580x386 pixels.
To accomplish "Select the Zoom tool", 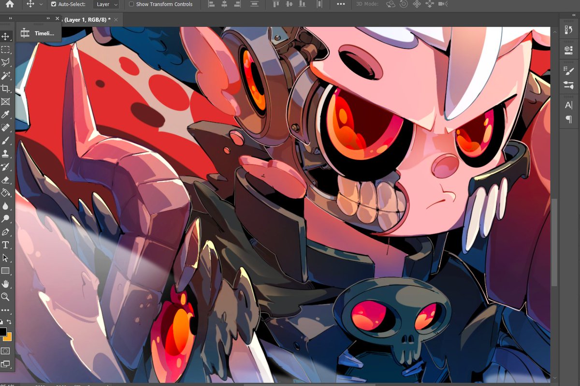I will pyautogui.click(x=5, y=297).
